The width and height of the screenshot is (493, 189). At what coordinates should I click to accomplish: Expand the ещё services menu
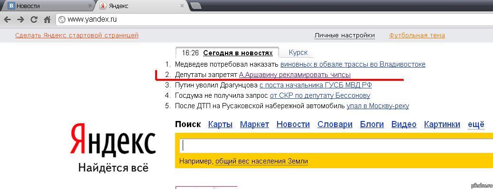(x=476, y=124)
